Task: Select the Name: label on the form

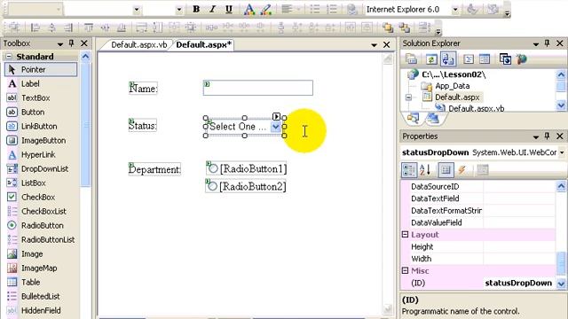Action: 144,89
